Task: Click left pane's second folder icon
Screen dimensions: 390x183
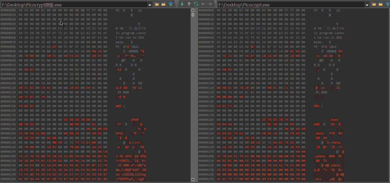Action: pos(163,4)
